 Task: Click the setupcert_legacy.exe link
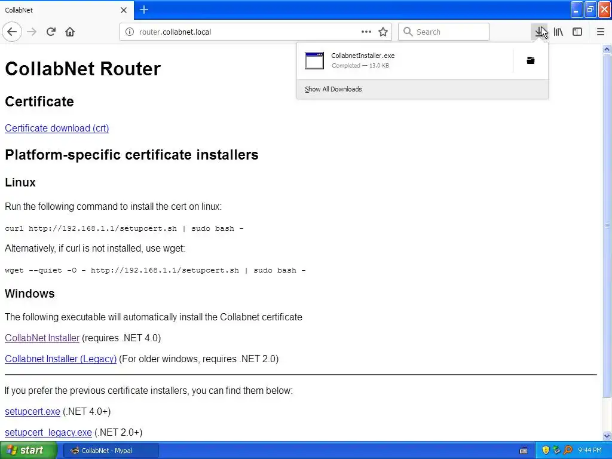(x=48, y=433)
